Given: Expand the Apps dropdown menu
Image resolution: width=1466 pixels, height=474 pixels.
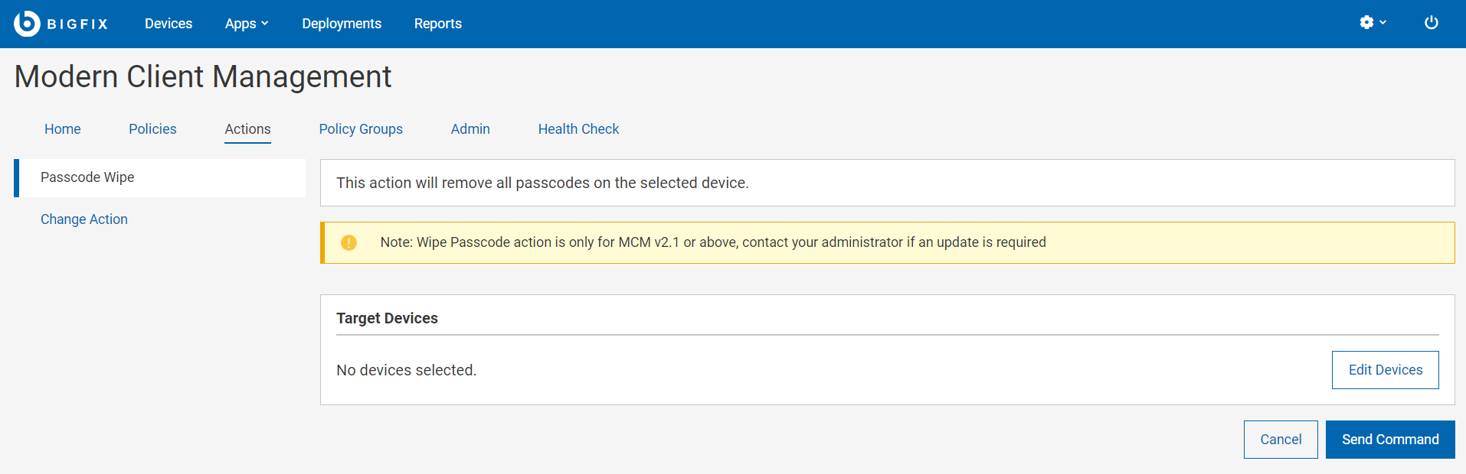Looking at the screenshot, I should [x=247, y=24].
